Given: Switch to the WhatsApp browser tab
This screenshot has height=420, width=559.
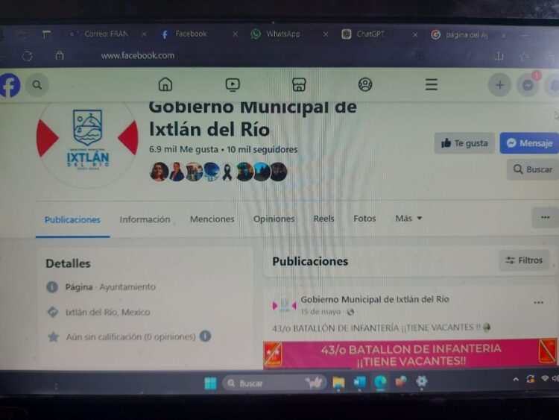Looking at the screenshot, I should tap(283, 34).
